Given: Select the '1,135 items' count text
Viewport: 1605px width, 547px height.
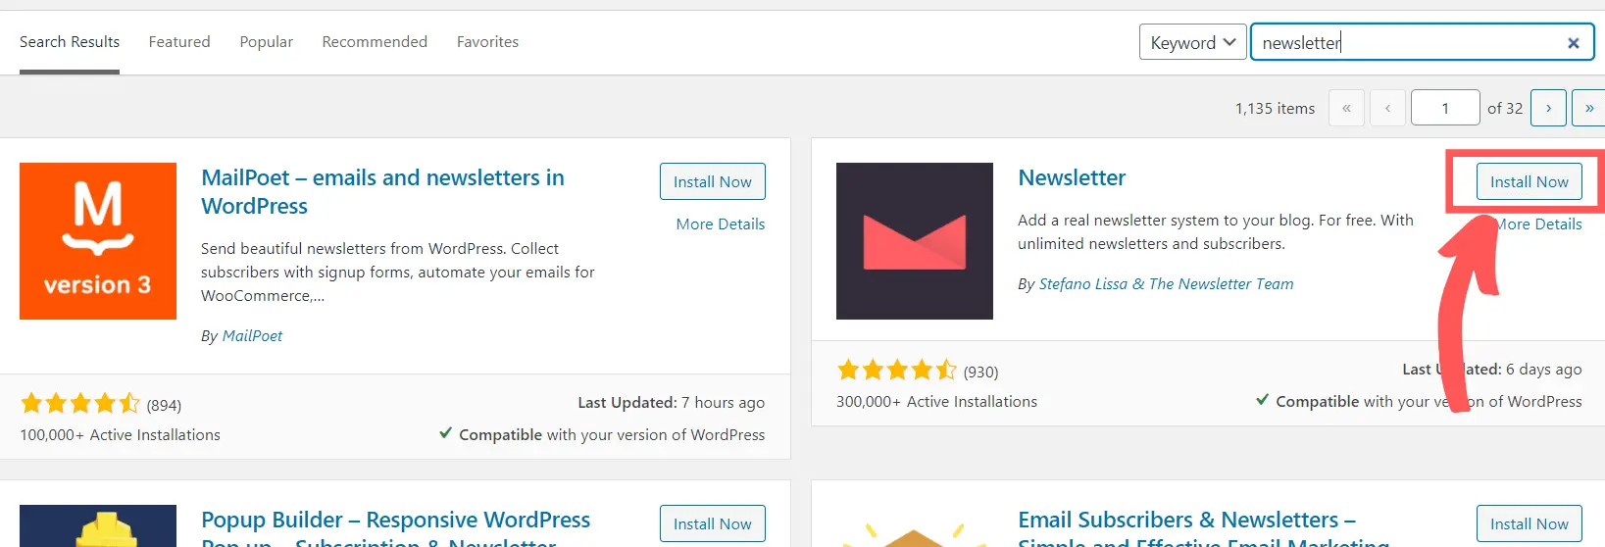Looking at the screenshot, I should pyautogui.click(x=1275, y=108).
